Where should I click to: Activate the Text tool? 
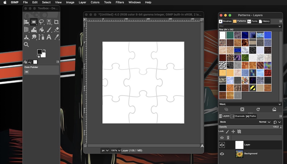click(49, 37)
